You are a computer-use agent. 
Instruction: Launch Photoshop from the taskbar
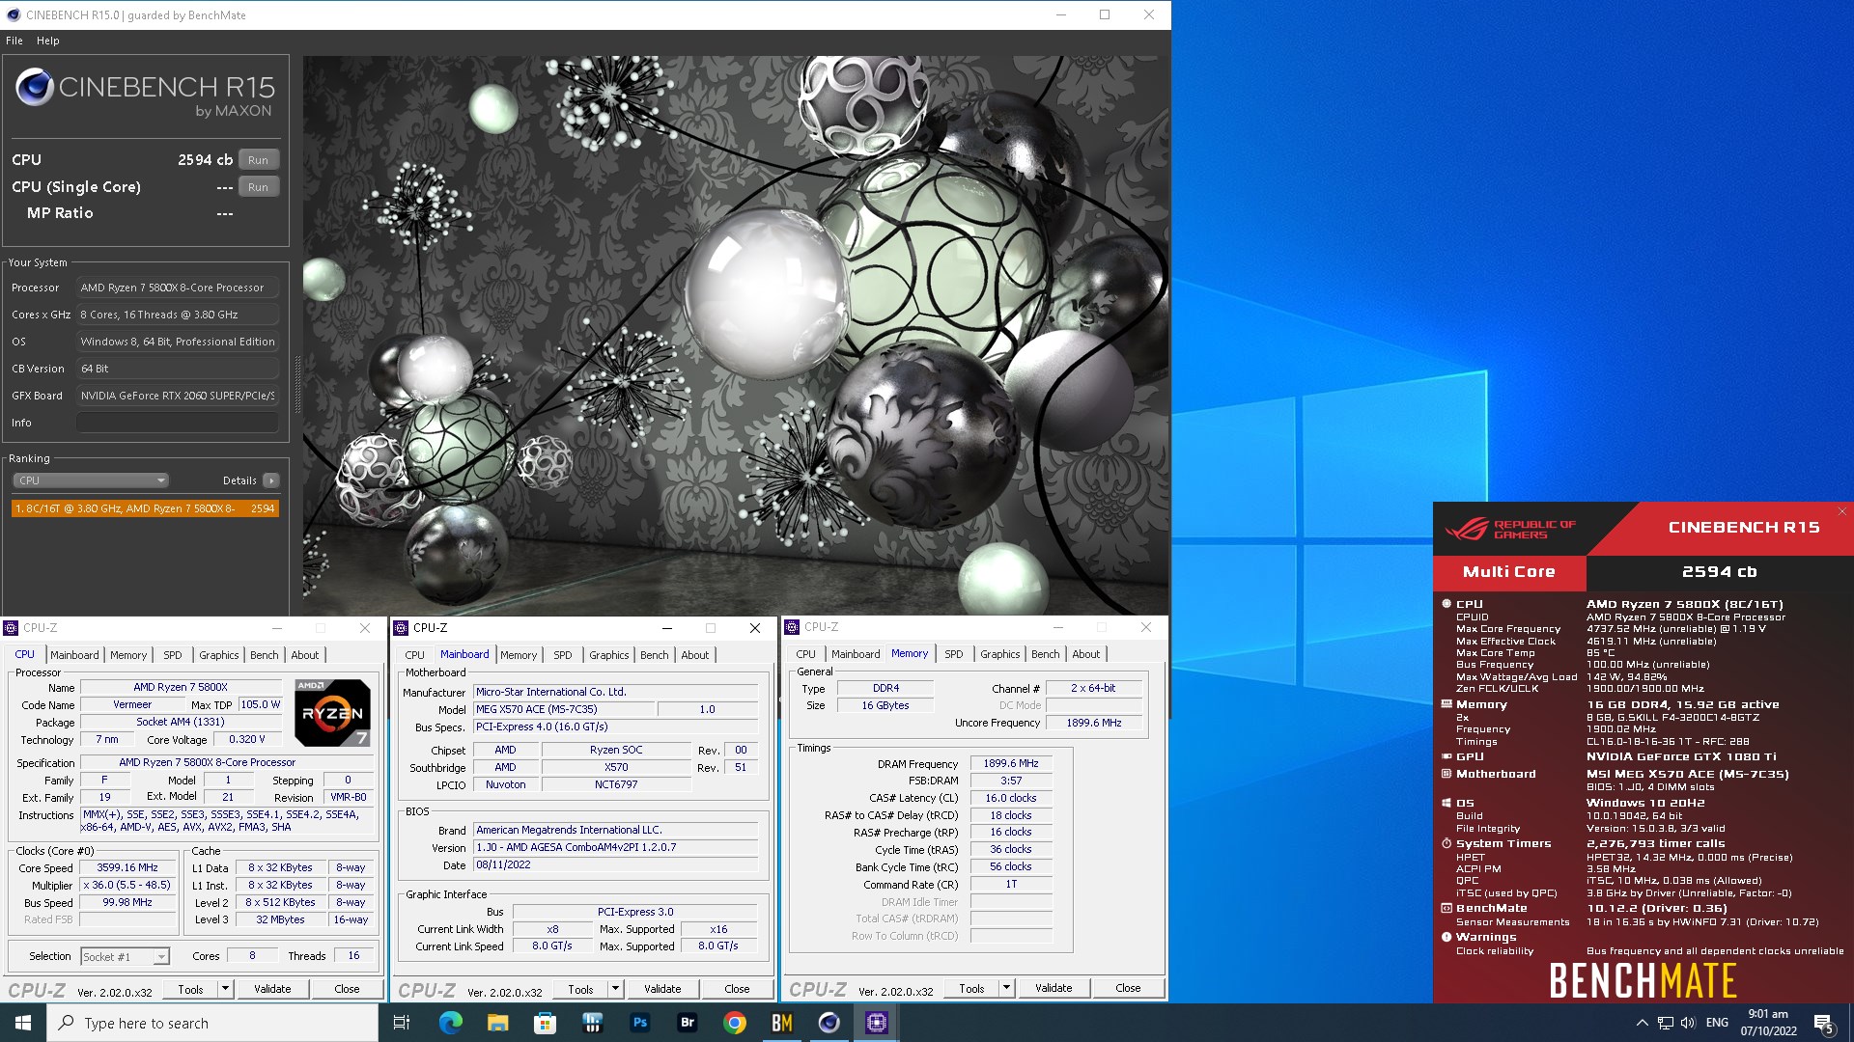click(640, 1023)
